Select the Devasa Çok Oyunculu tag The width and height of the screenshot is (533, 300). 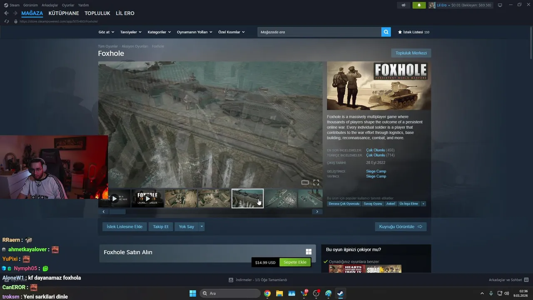[x=344, y=204]
